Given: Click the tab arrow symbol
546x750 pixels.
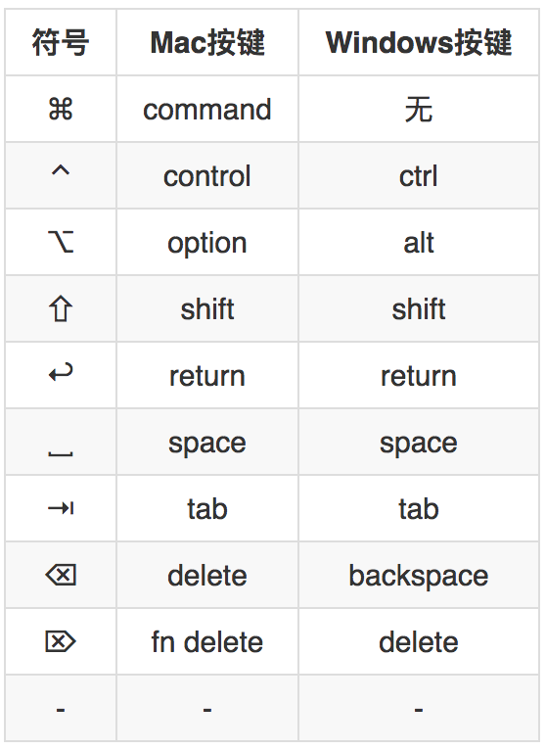Looking at the screenshot, I should pyautogui.click(x=61, y=507).
